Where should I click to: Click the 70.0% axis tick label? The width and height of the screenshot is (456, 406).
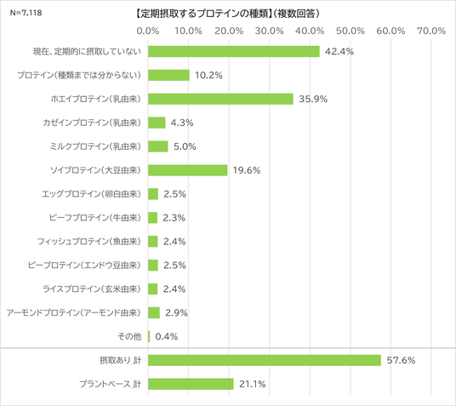point(431,31)
